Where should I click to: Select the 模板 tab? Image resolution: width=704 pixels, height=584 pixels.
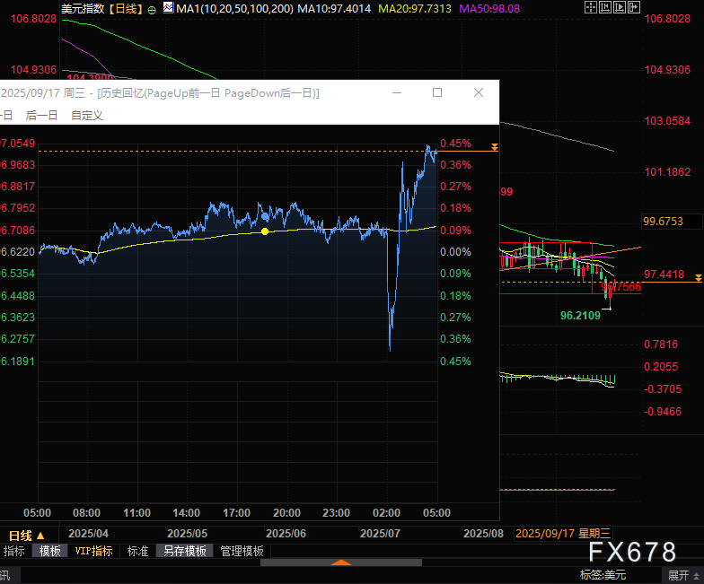pyautogui.click(x=48, y=551)
